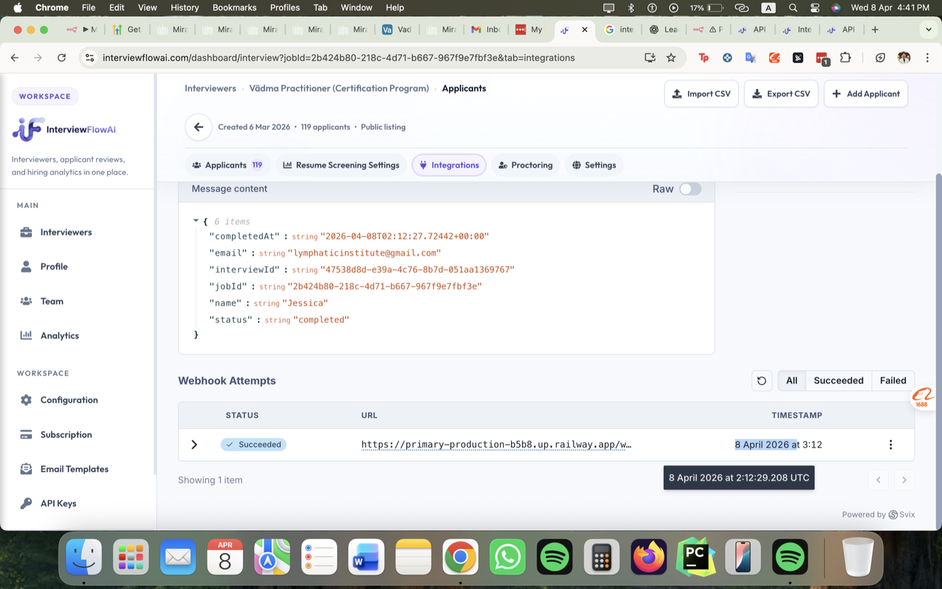Open Interviewers in the sidebar

[x=66, y=232]
